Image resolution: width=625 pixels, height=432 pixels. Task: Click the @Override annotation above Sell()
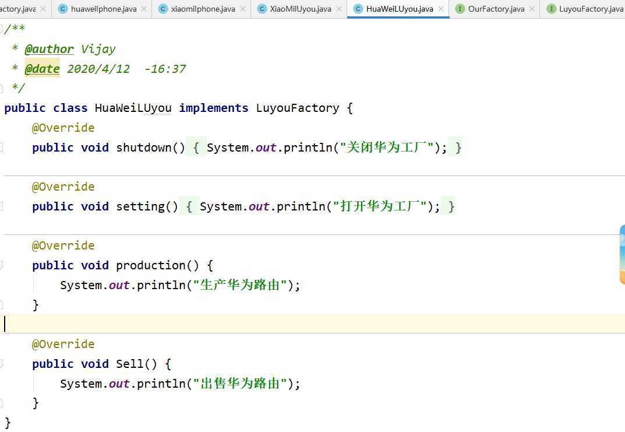click(63, 344)
